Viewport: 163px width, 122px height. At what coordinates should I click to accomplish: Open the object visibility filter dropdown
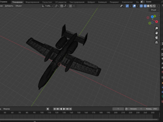click(122, 6)
